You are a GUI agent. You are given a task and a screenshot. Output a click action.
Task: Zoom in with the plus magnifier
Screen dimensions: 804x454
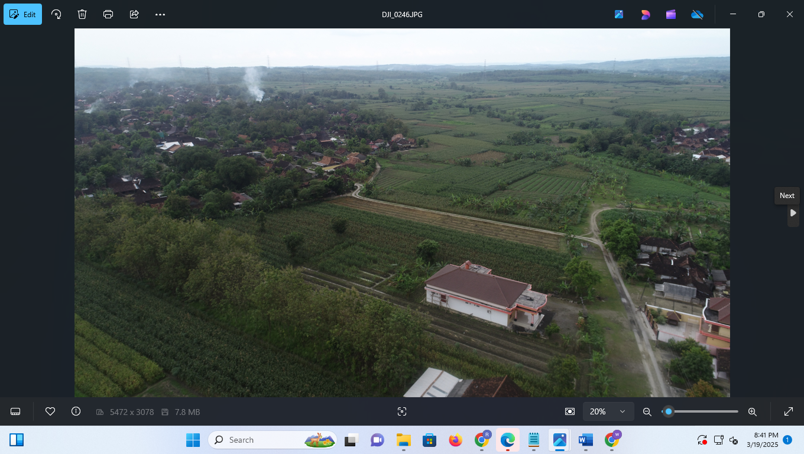[x=753, y=411]
